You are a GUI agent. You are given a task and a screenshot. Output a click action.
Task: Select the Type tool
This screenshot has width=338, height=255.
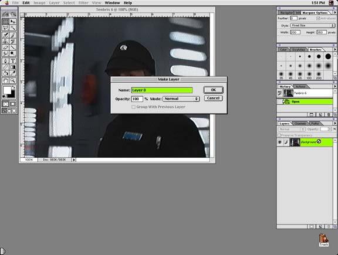pos(13,61)
